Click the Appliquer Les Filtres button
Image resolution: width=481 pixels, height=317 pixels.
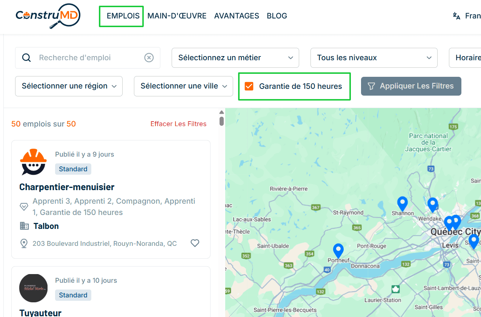[x=411, y=86]
